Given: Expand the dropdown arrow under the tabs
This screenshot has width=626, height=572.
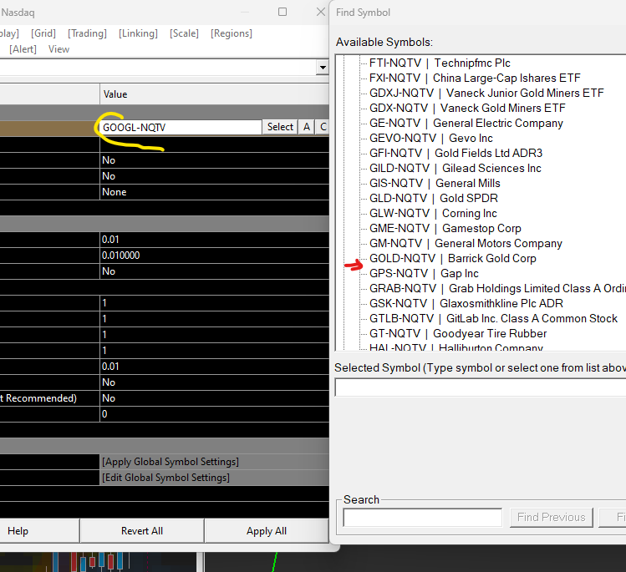Looking at the screenshot, I should [x=322, y=68].
